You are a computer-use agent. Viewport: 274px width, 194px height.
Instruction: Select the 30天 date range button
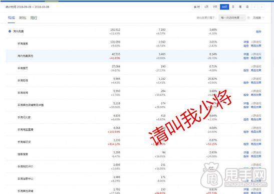pos(224,7)
